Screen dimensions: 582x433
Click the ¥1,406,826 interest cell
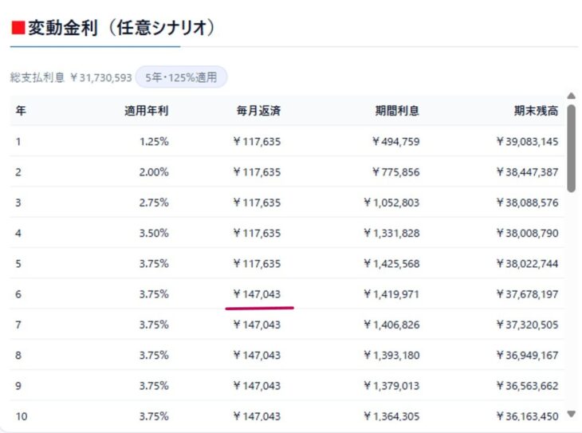tap(391, 325)
